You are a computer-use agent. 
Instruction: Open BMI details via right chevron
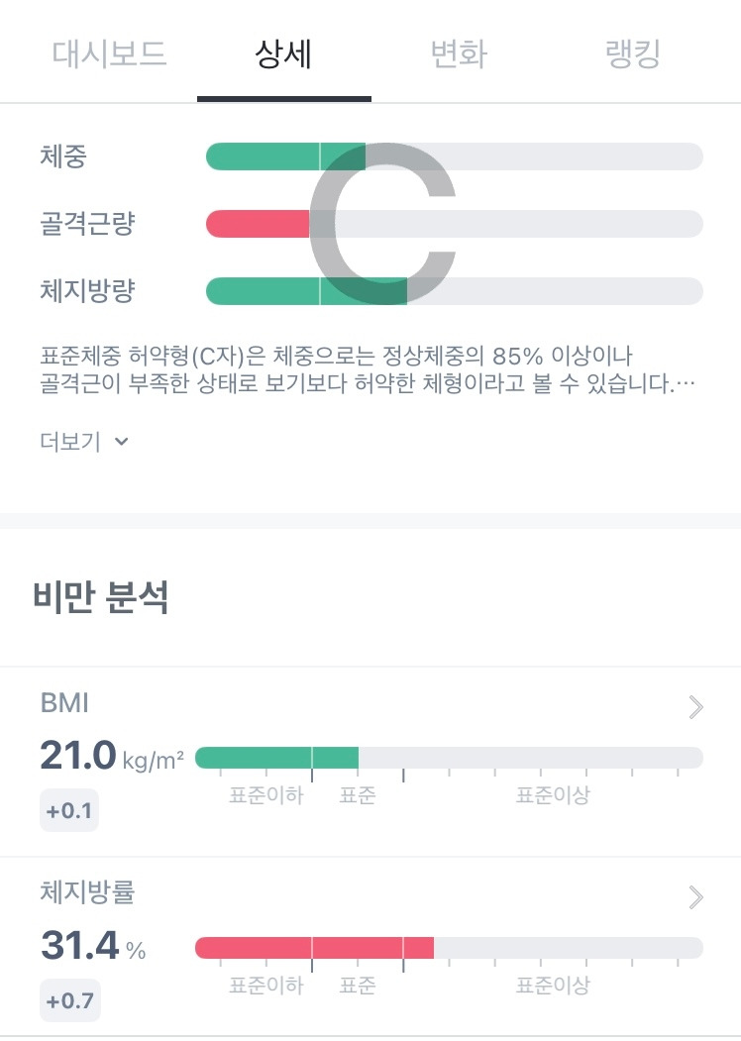(695, 706)
